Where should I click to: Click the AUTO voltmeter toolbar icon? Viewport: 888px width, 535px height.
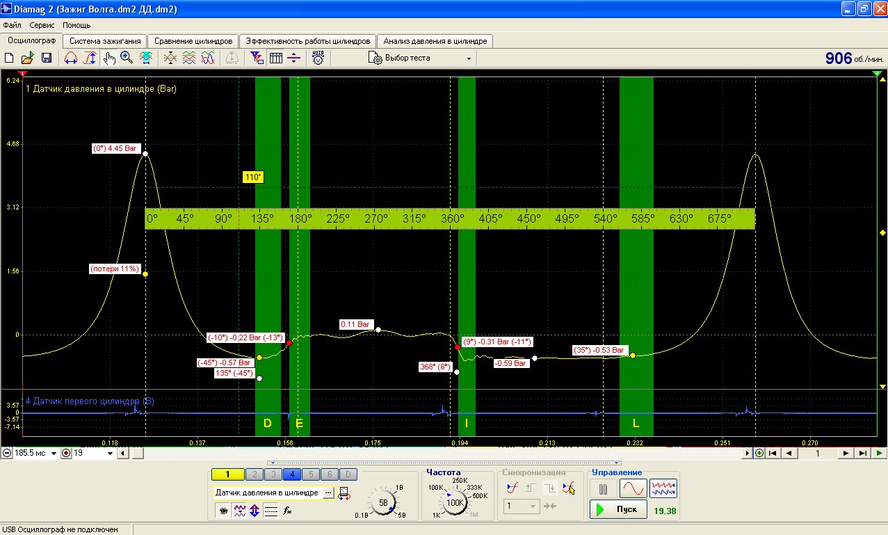coord(318,58)
